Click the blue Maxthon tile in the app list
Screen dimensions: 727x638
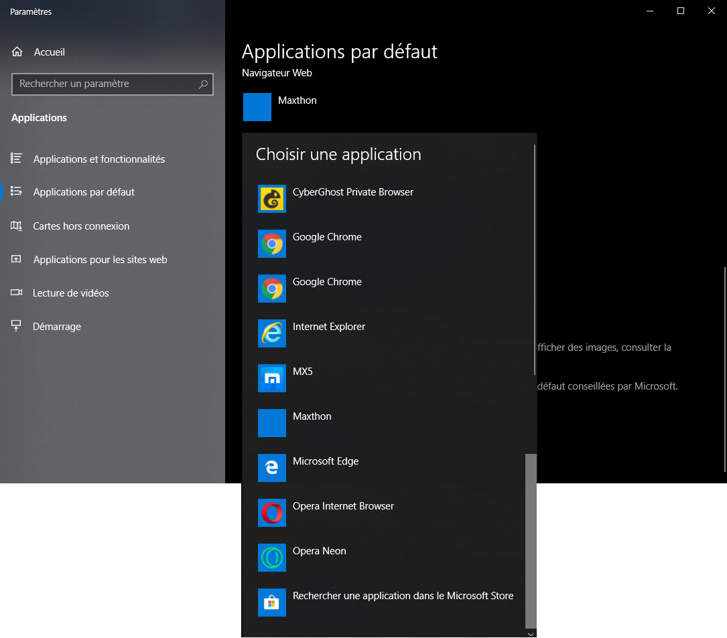coord(271,423)
